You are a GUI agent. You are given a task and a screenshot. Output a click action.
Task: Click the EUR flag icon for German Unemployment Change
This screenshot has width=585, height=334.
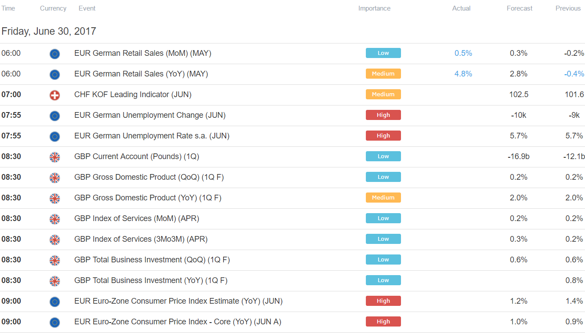pos(54,116)
